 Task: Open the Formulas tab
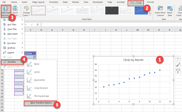54,2
